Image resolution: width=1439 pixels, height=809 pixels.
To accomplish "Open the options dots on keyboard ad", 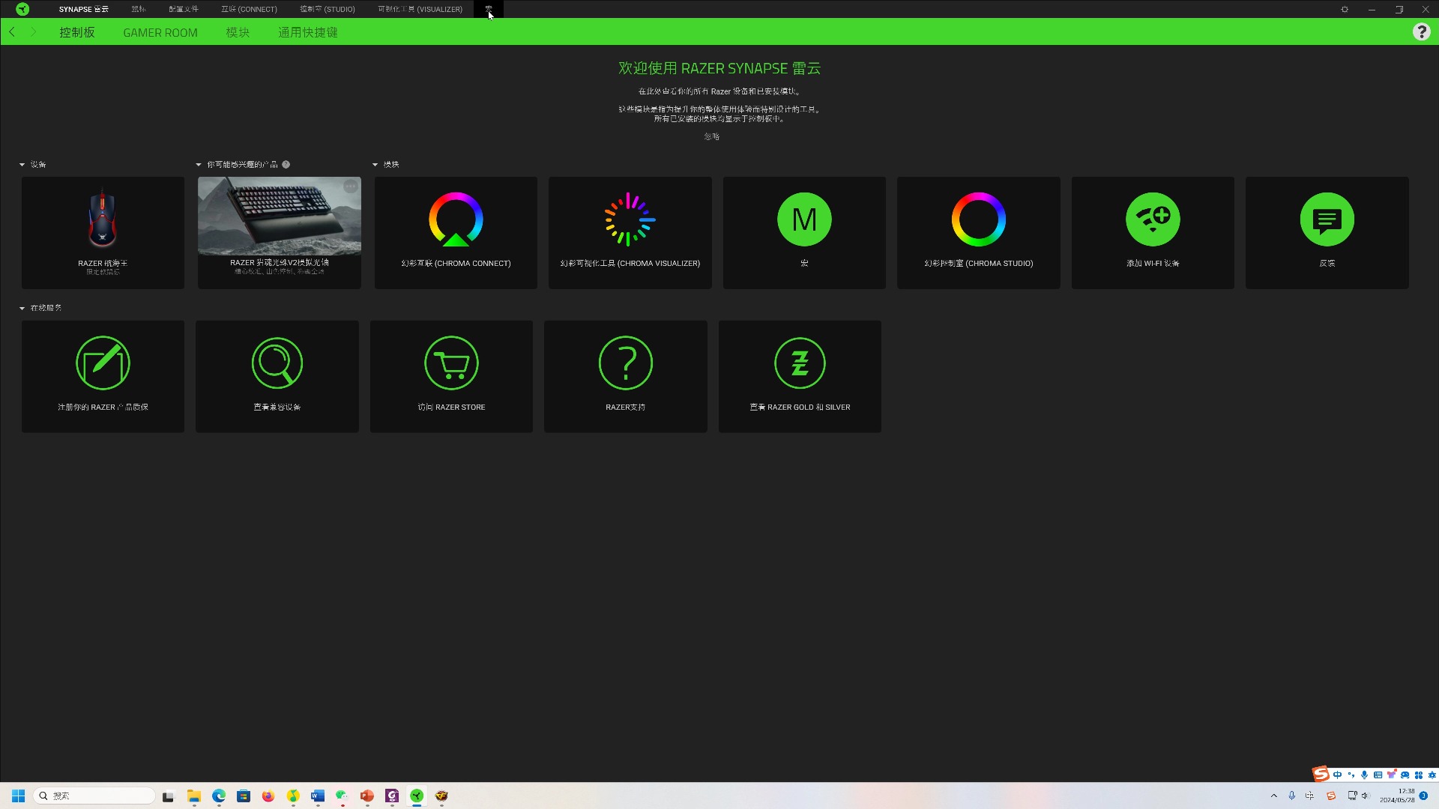I will click(350, 186).
